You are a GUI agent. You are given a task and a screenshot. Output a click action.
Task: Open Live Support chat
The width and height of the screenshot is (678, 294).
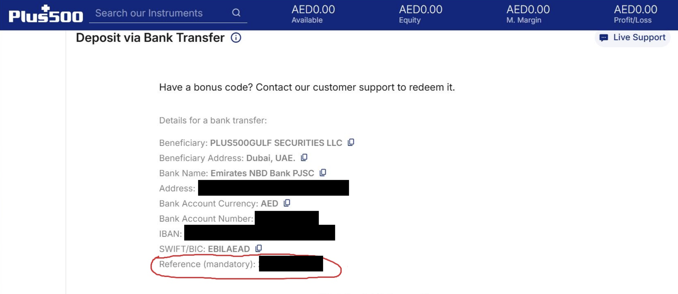point(639,37)
